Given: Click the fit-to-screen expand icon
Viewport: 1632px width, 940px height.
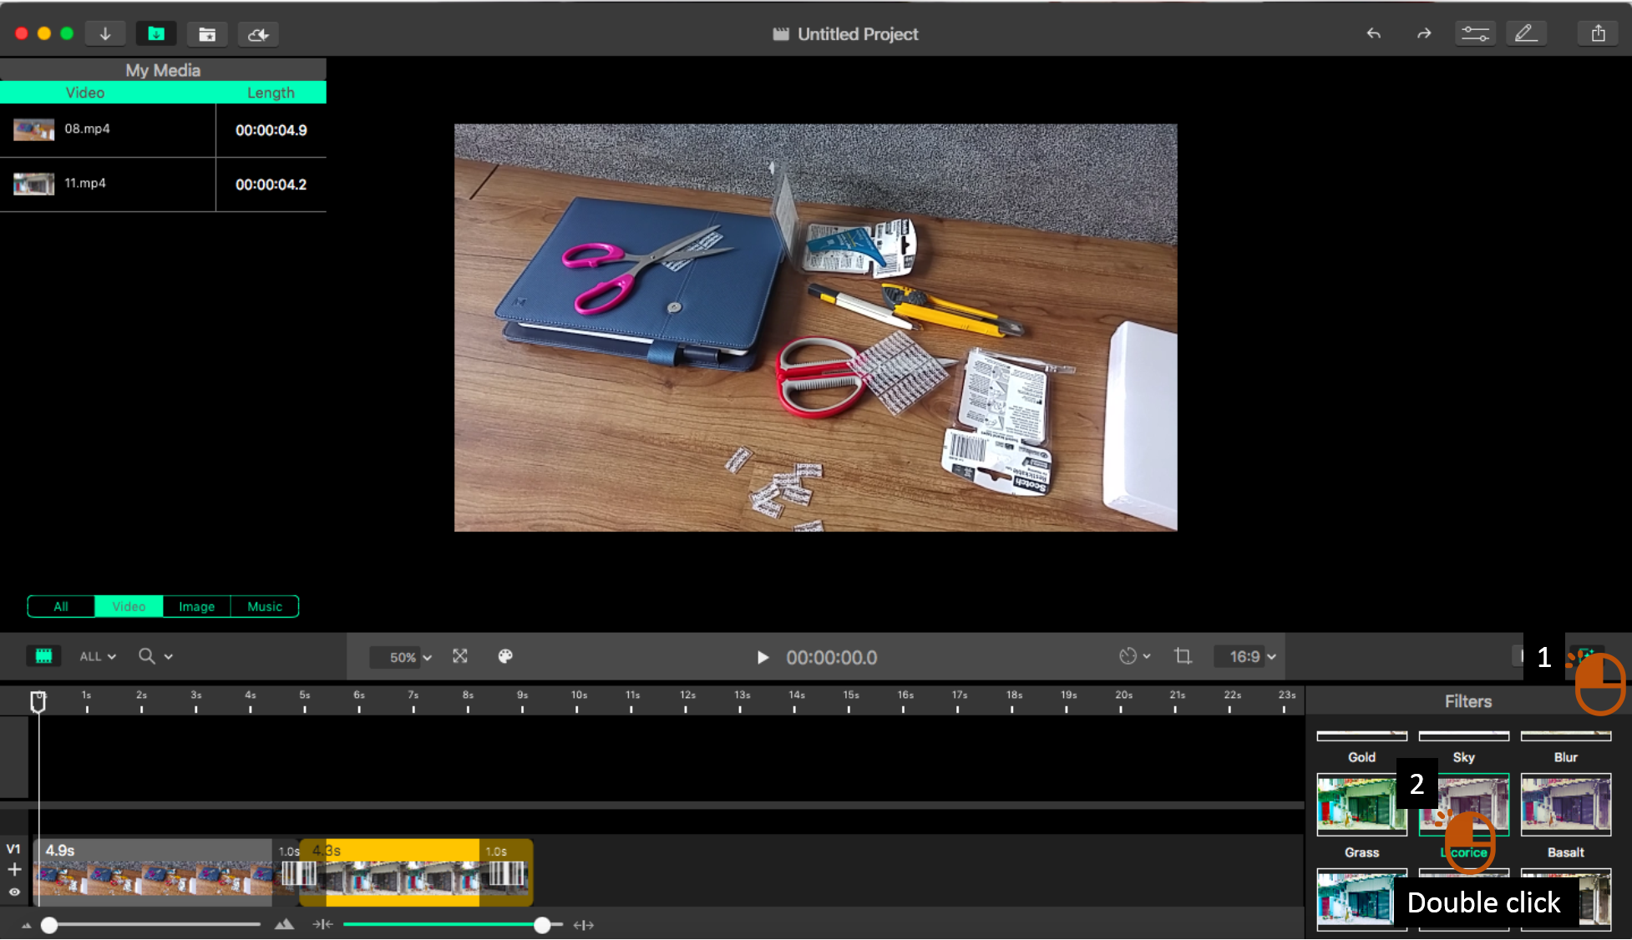Looking at the screenshot, I should click(460, 656).
